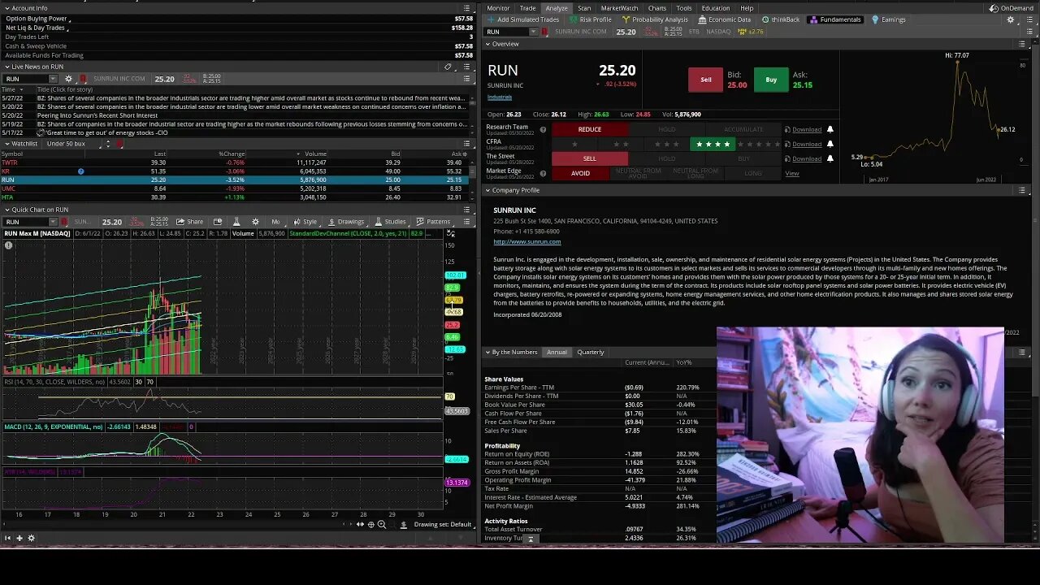The height and width of the screenshot is (585, 1040).
Task: Collapse the Live News on RUN section
Action: 7,67
